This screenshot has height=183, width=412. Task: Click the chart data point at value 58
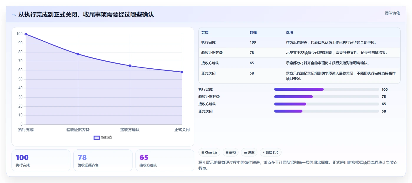(x=182, y=72)
